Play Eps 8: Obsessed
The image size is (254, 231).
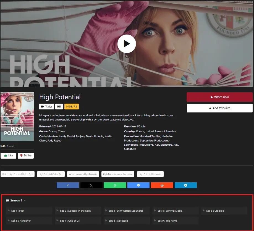(127, 221)
